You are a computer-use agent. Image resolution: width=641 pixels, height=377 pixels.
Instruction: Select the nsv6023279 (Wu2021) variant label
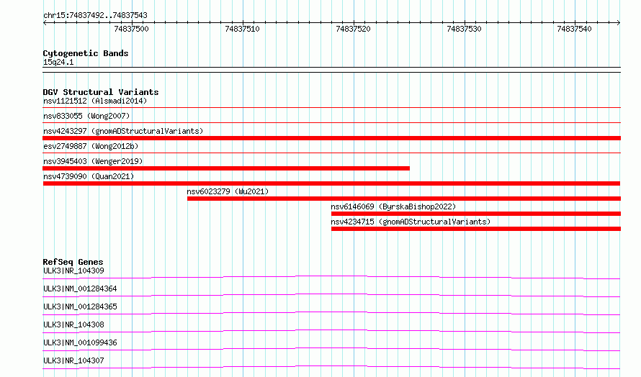[228, 191]
